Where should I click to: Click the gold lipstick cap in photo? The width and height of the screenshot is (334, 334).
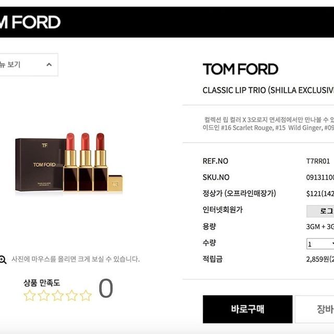point(115,183)
